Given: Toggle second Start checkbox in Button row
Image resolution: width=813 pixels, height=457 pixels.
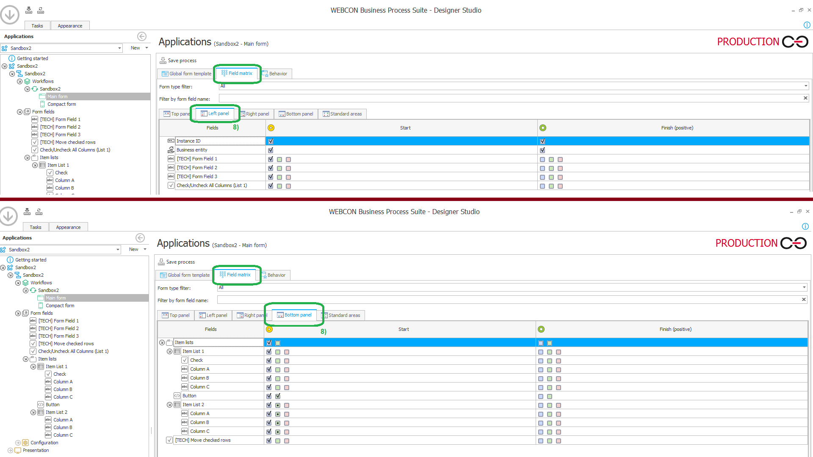Looking at the screenshot, I should click(278, 396).
